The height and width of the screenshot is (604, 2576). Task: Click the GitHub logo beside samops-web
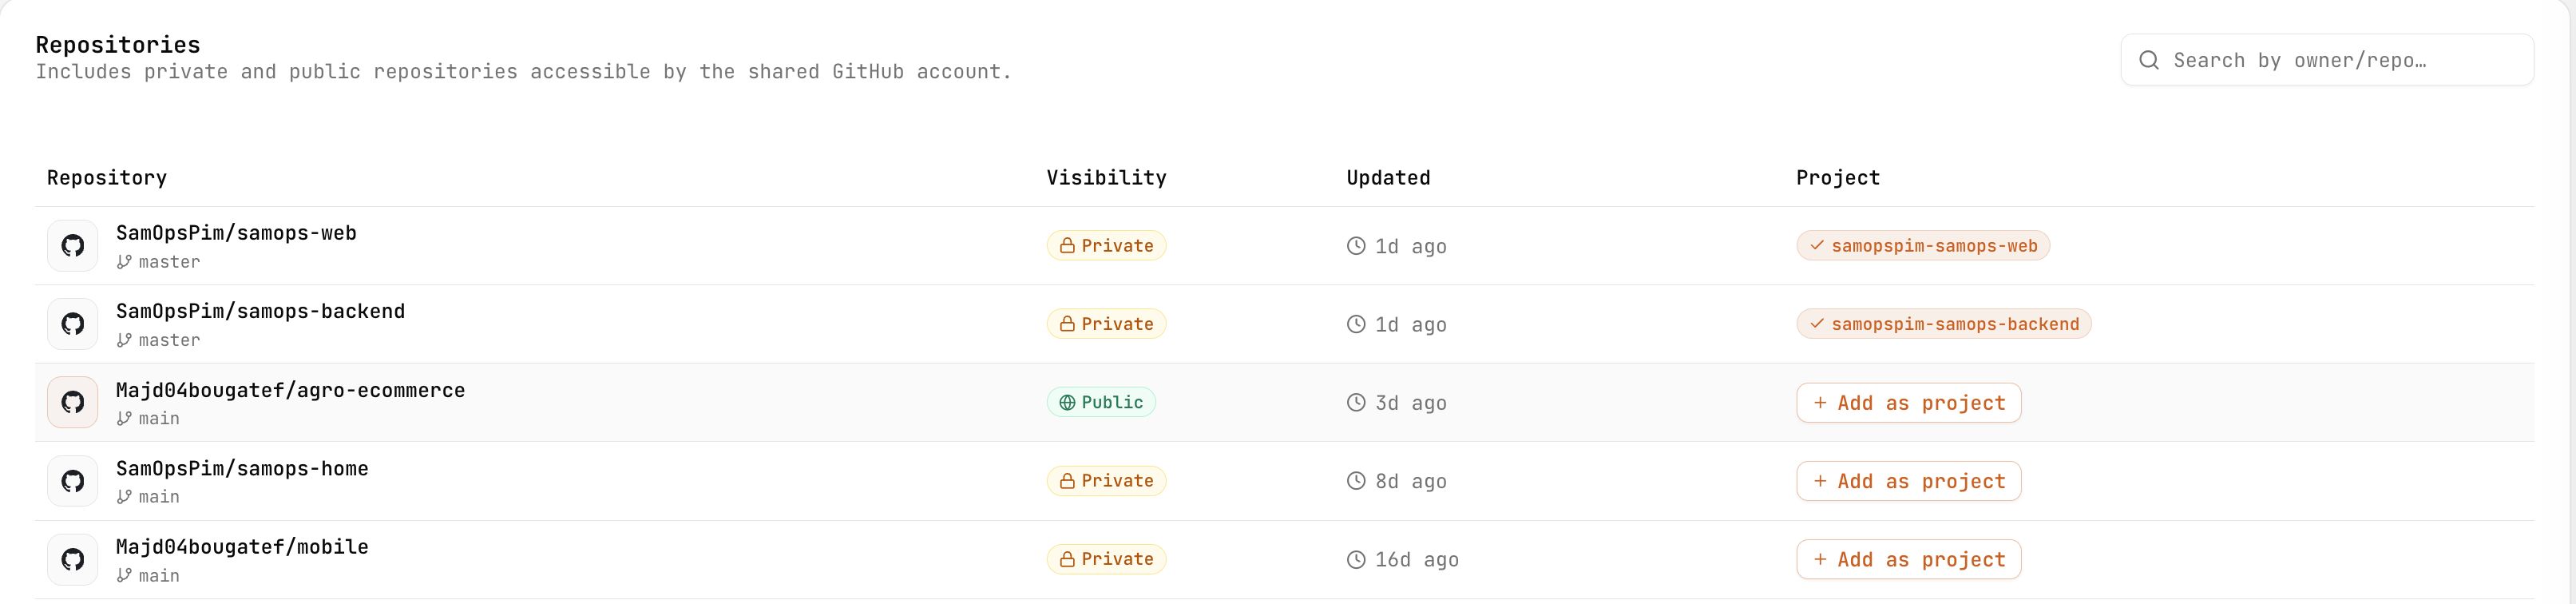[x=72, y=245]
